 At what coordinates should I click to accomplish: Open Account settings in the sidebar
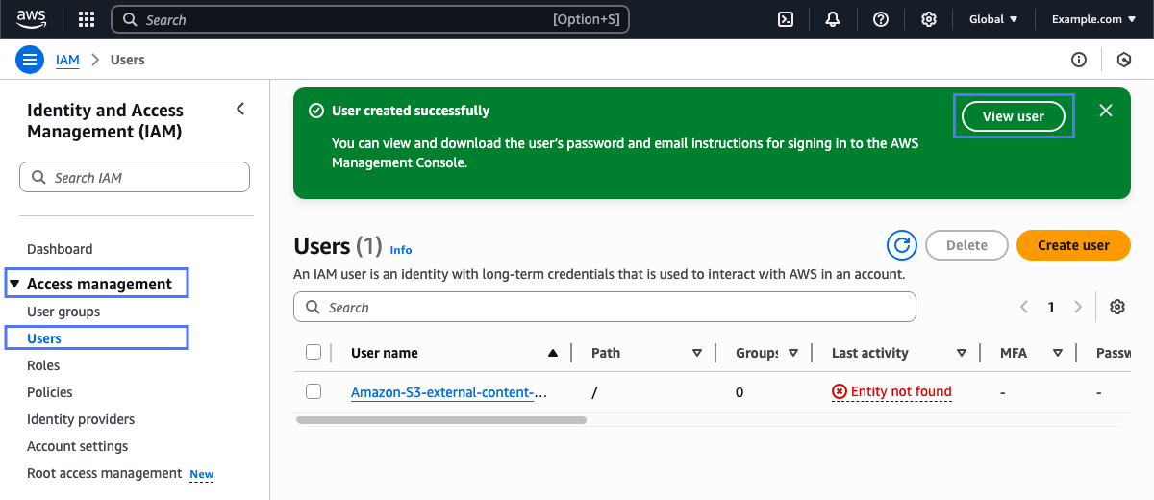pyautogui.click(x=77, y=446)
